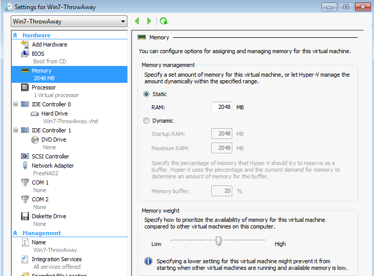Select the SCSI Controller entry
The width and height of the screenshot is (374, 276).
point(51,156)
